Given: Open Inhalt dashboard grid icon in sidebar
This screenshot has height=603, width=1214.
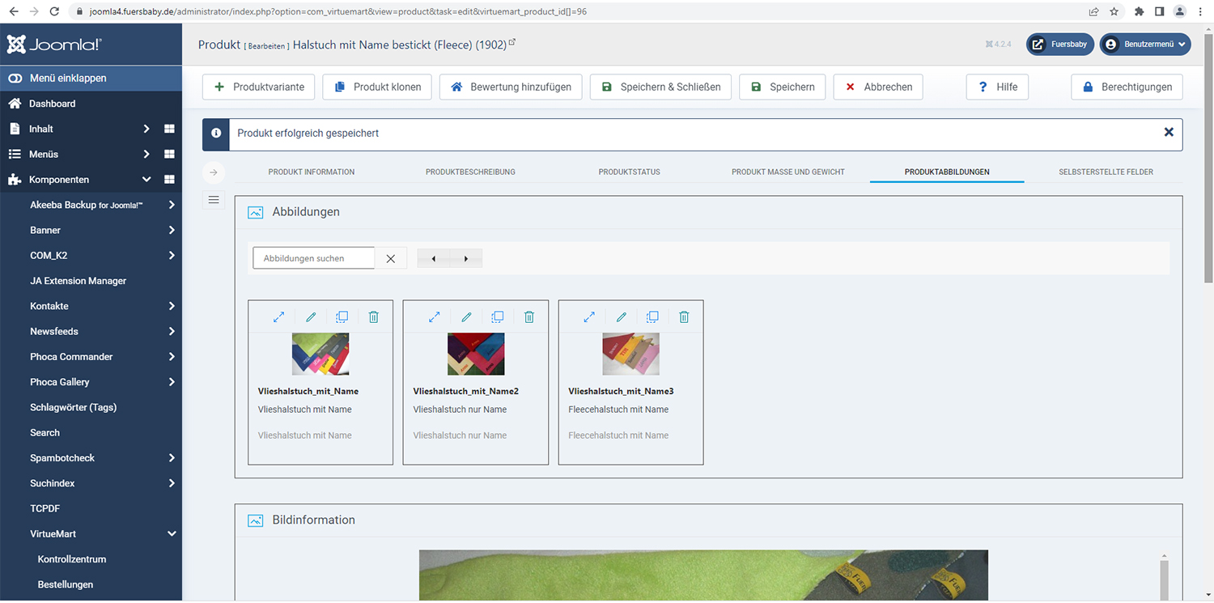Looking at the screenshot, I should 169,129.
